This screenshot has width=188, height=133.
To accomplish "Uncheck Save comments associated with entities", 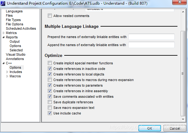I will pos(50,97).
